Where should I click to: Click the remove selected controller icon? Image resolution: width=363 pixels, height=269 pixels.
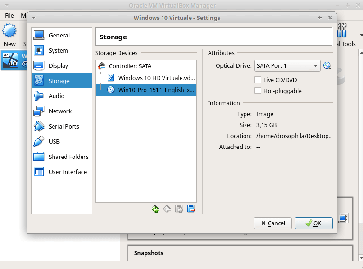167,209
